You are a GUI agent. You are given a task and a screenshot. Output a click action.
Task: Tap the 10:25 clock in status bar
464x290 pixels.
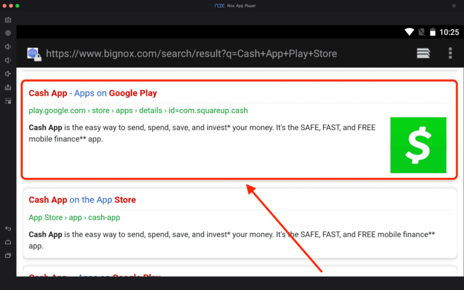tap(449, 32)
